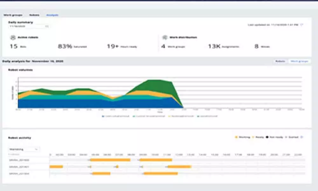318x191 pixels.
Task: Click the Not ready legend marker
Action: tap(267, 137)
